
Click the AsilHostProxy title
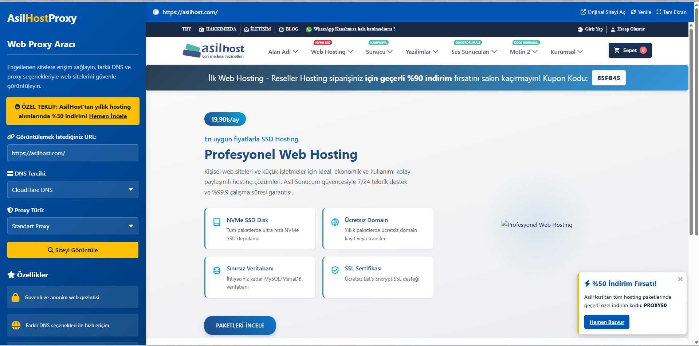pyautogui.click(x=42, y=18)
